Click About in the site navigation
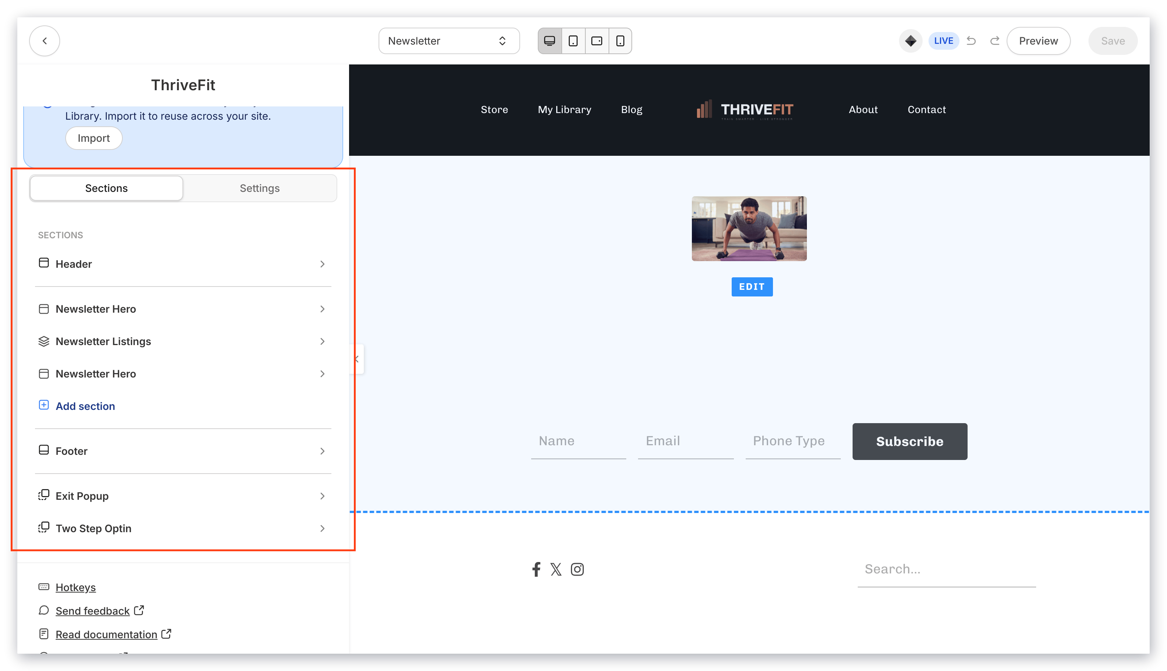1167x671 pixels. click(863, 110)
